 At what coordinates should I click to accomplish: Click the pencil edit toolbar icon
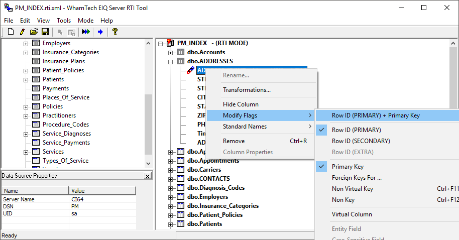[22, 32]
